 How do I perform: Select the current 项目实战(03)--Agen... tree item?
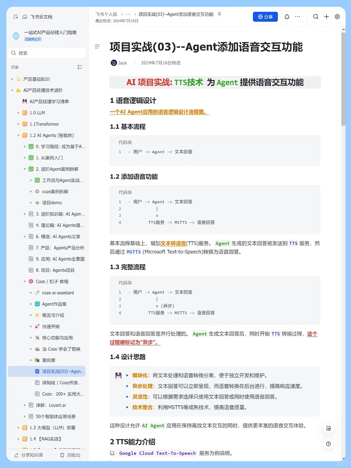(46, 371)
